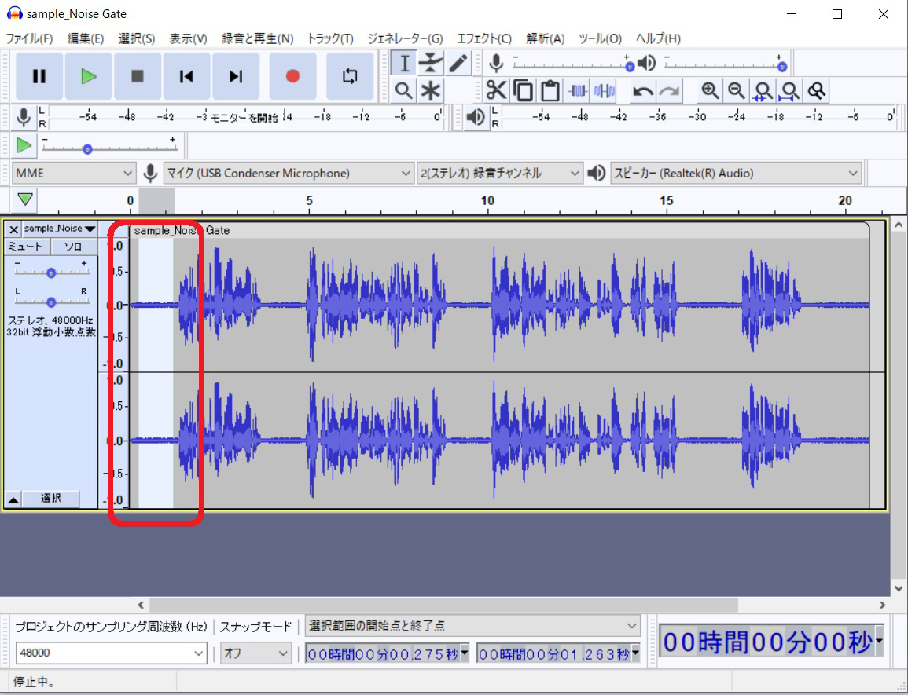Select the Envelope tool
The width and height of the screenshot is (908, 695).
click(x=430, y=64)
